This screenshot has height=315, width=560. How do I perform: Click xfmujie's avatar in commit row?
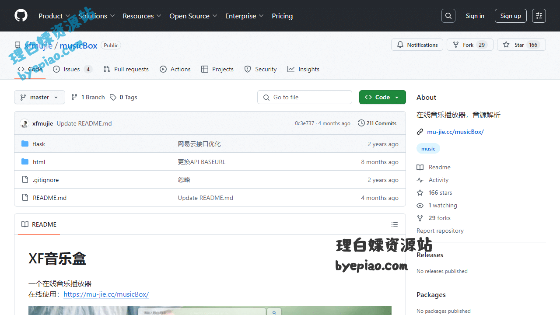(x=24, y=123)
